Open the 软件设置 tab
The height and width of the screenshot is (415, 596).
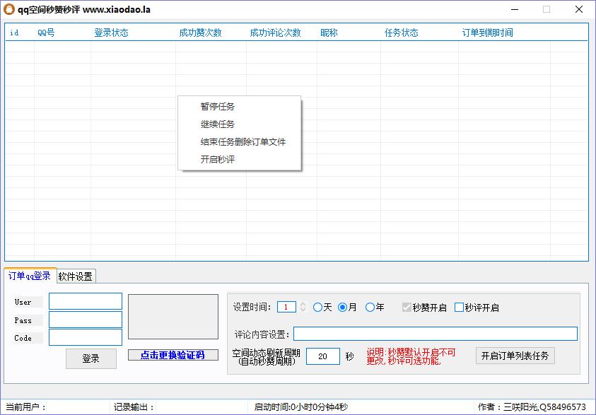[76, 276]
